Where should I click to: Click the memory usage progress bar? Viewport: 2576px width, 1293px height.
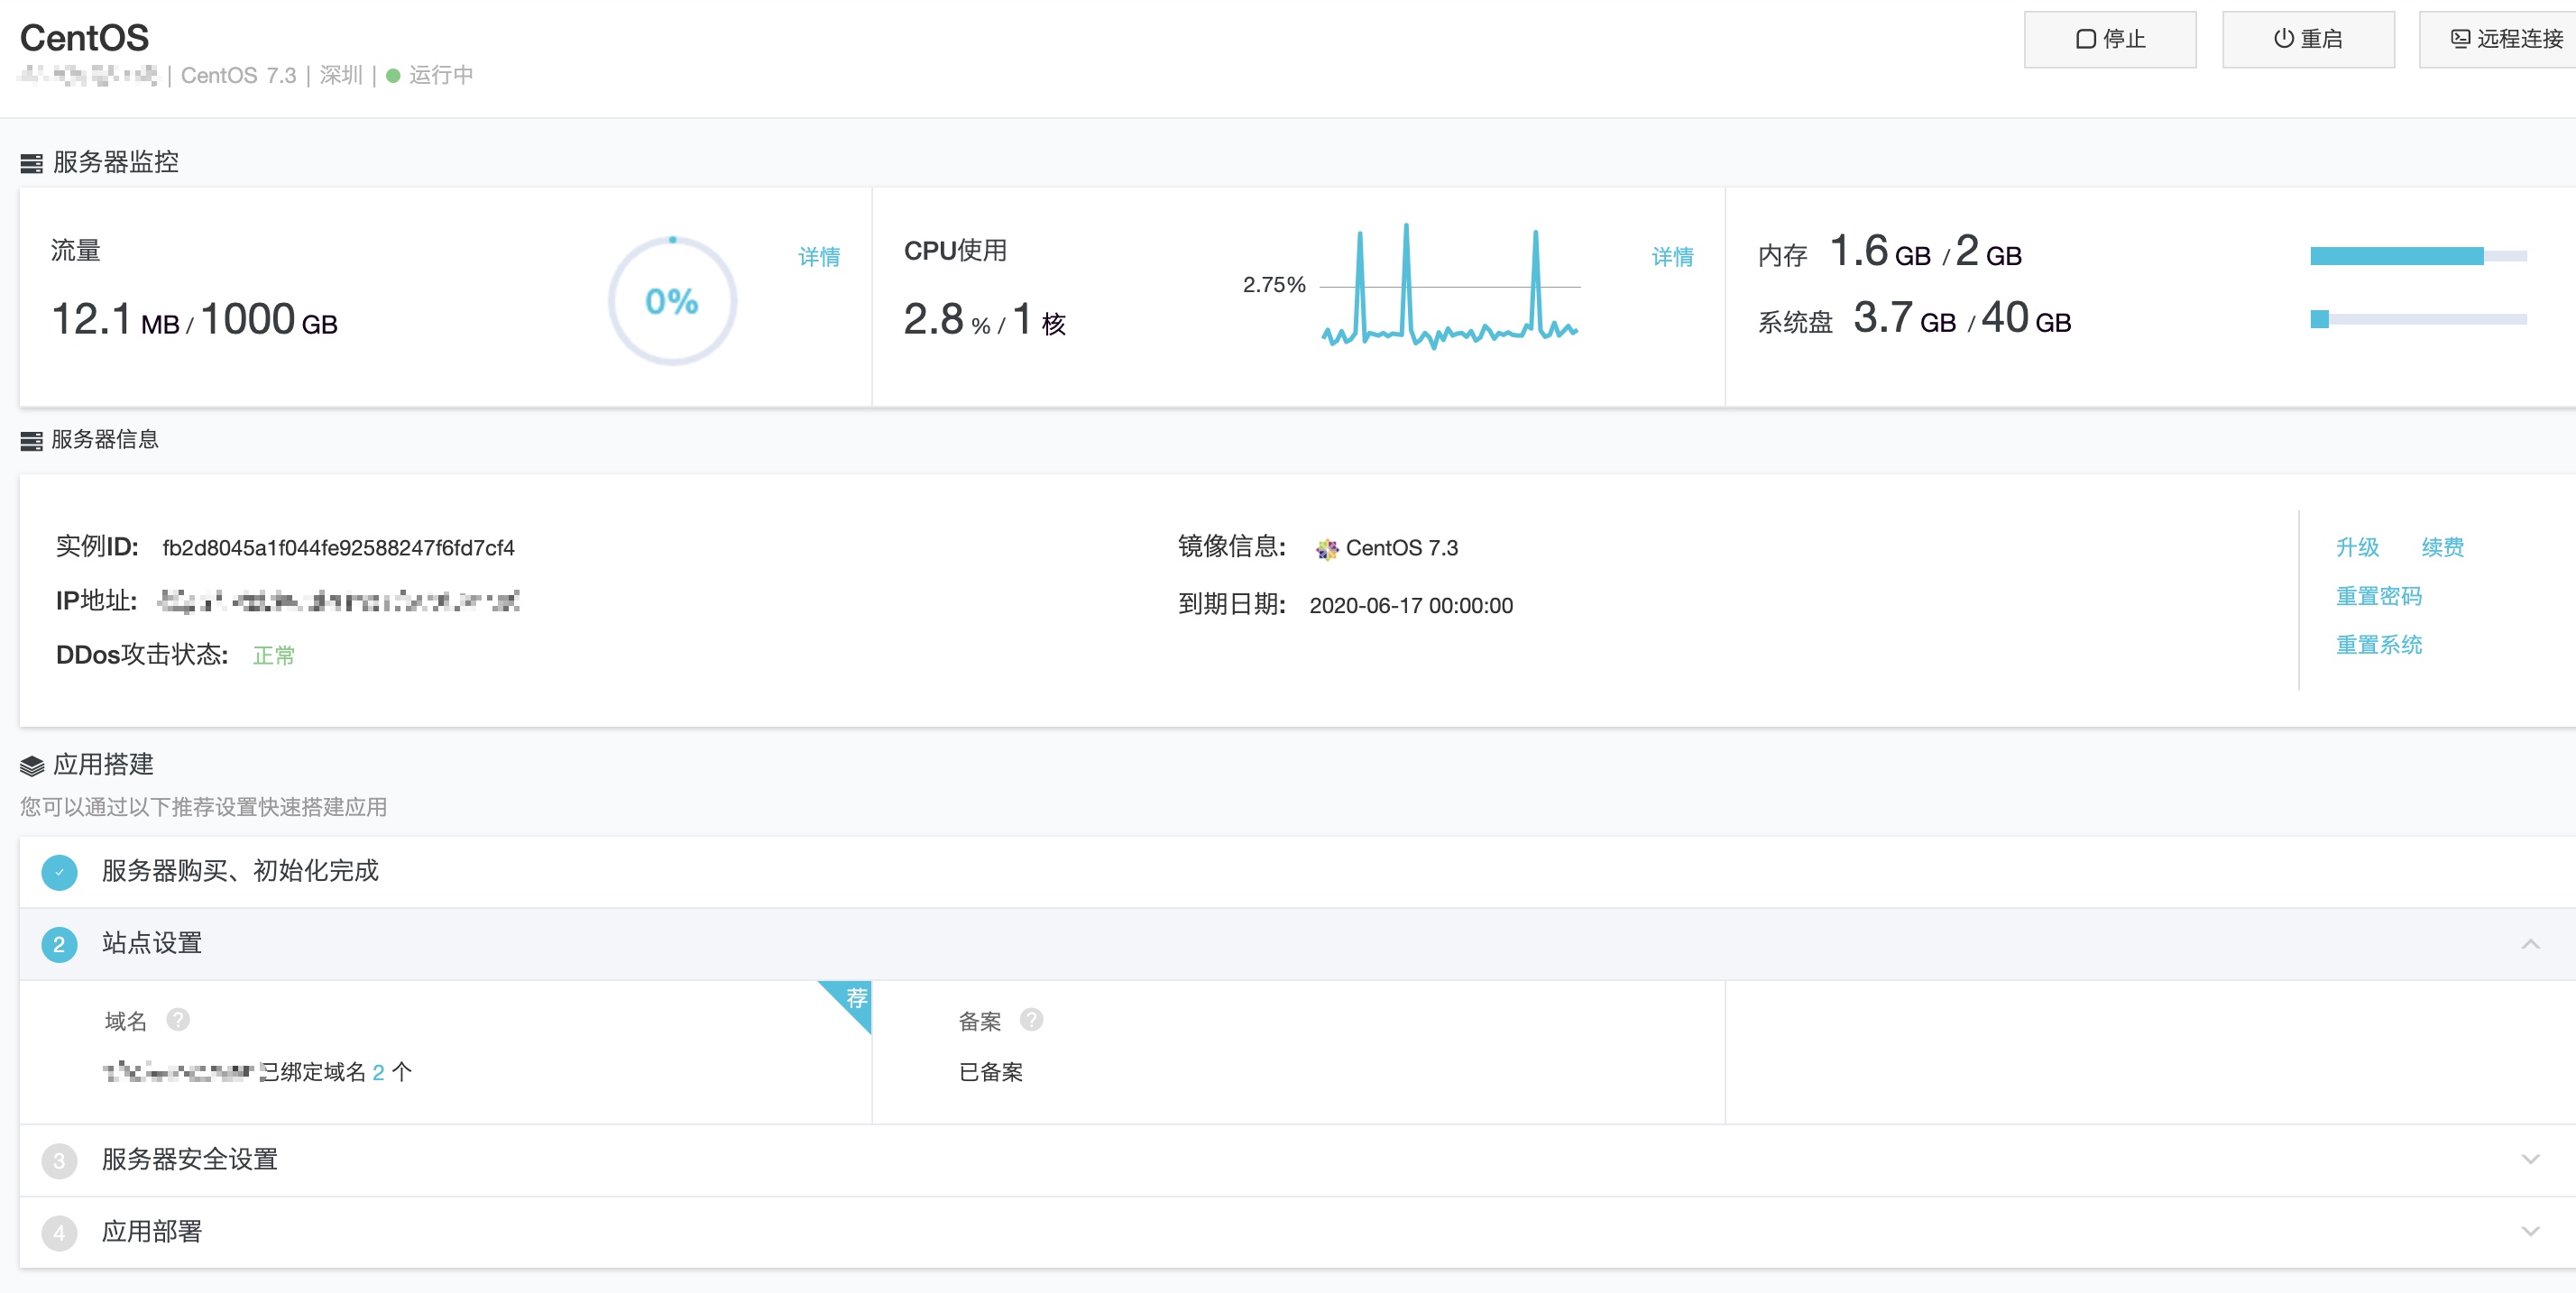[x=2417, y=257]
